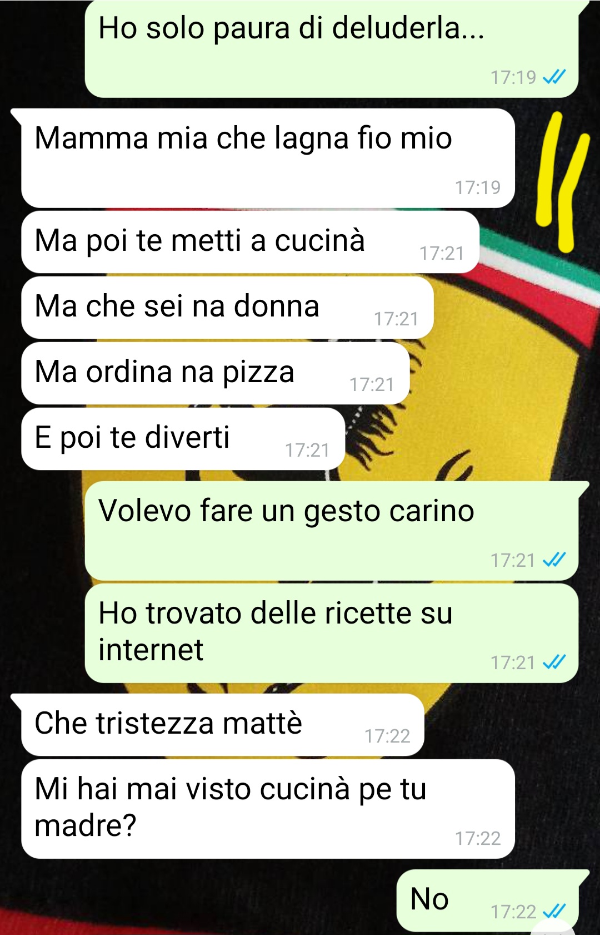
Task: Select the 'Che tristezza mattè' message
Action: pos(223,725)
